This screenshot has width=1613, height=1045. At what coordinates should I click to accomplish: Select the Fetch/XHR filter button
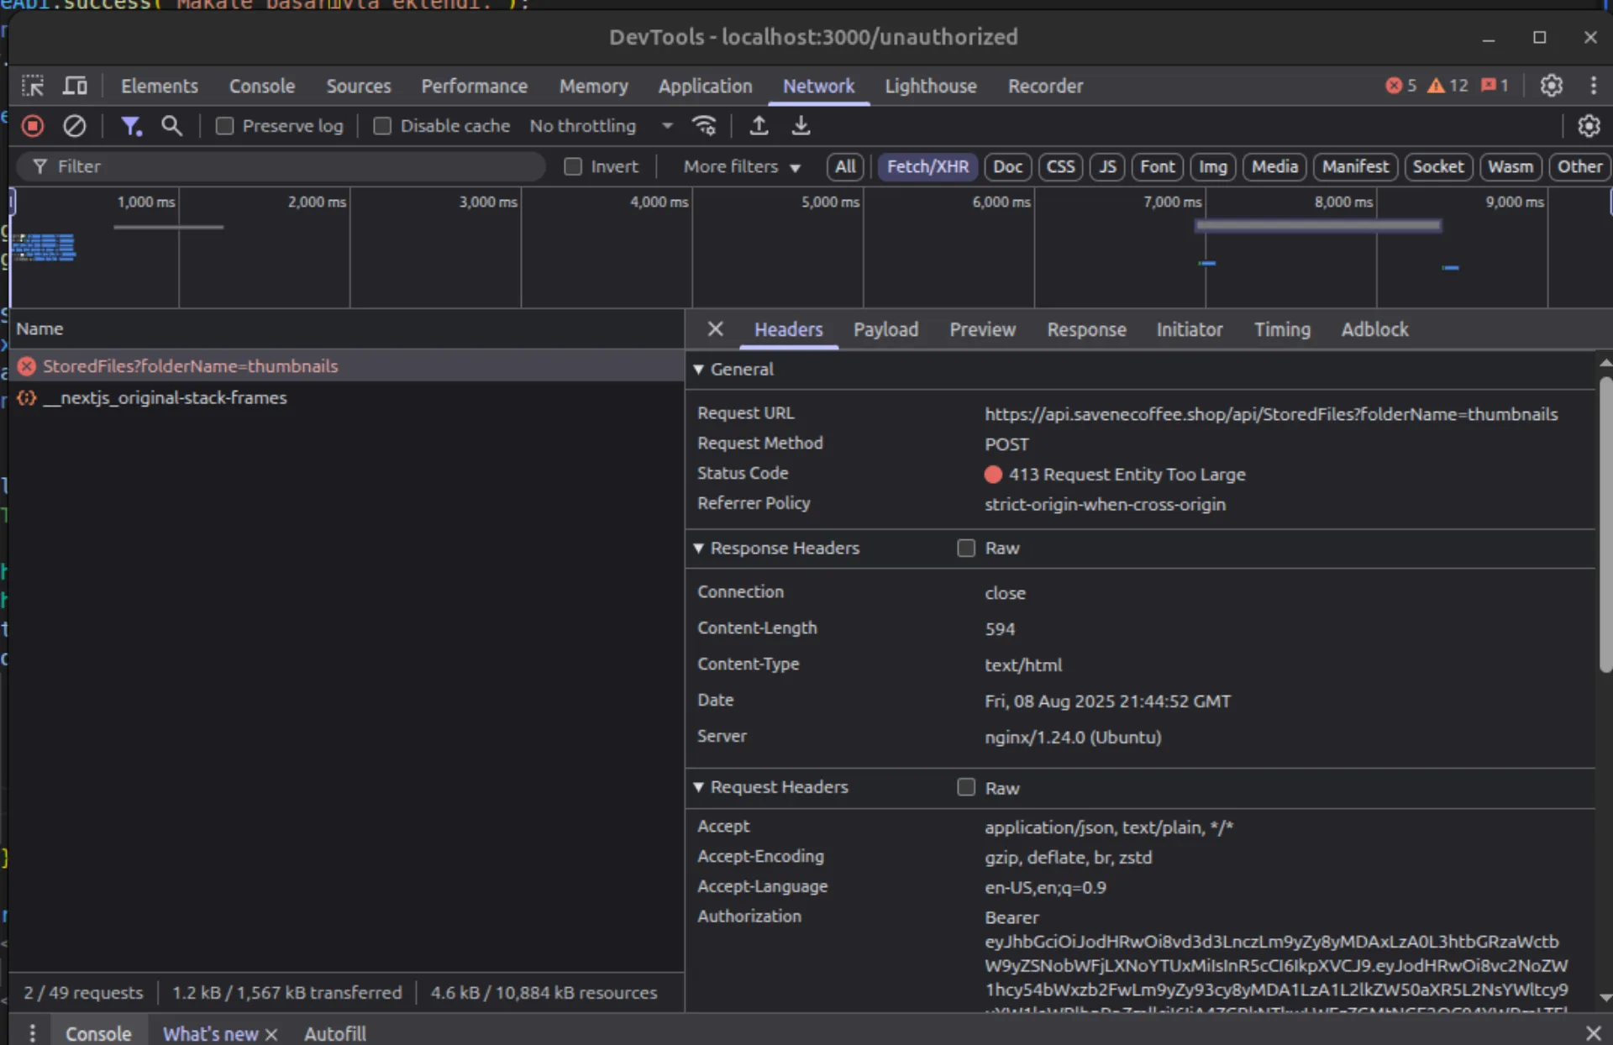927,166
